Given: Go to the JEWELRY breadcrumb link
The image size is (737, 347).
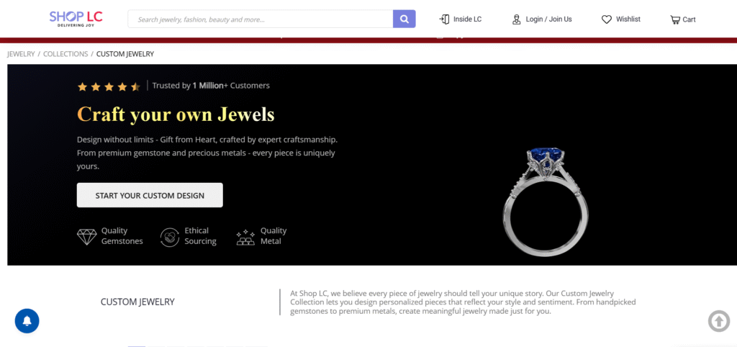Looking at the screenshot, I should pos(21,54).
